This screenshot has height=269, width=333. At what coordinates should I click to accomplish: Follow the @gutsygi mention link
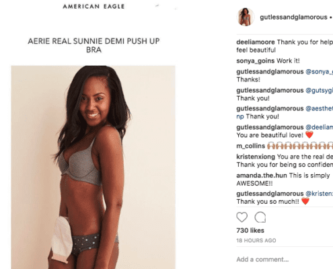(319, 90)
